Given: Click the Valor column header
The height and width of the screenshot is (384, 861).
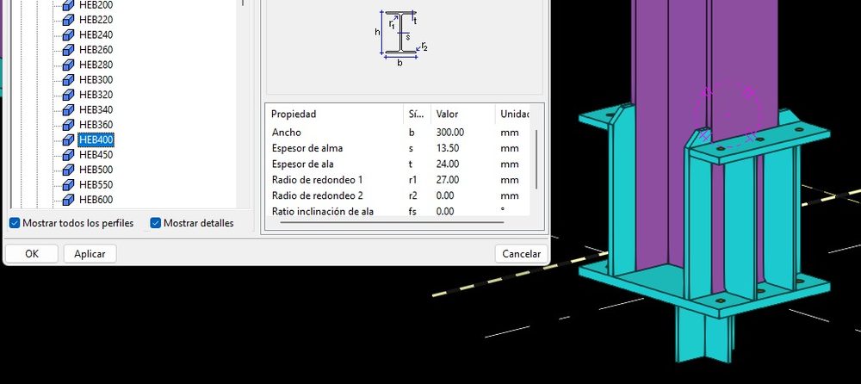Looking at the screenshot, I should 463,115.
